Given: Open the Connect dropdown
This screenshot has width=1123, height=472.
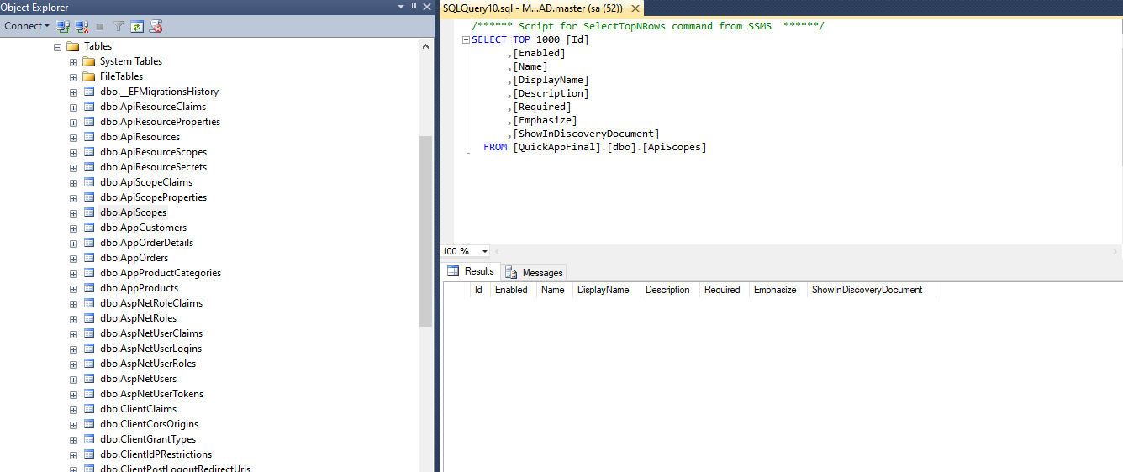Looking at the screenshot, I should (27, 26).
